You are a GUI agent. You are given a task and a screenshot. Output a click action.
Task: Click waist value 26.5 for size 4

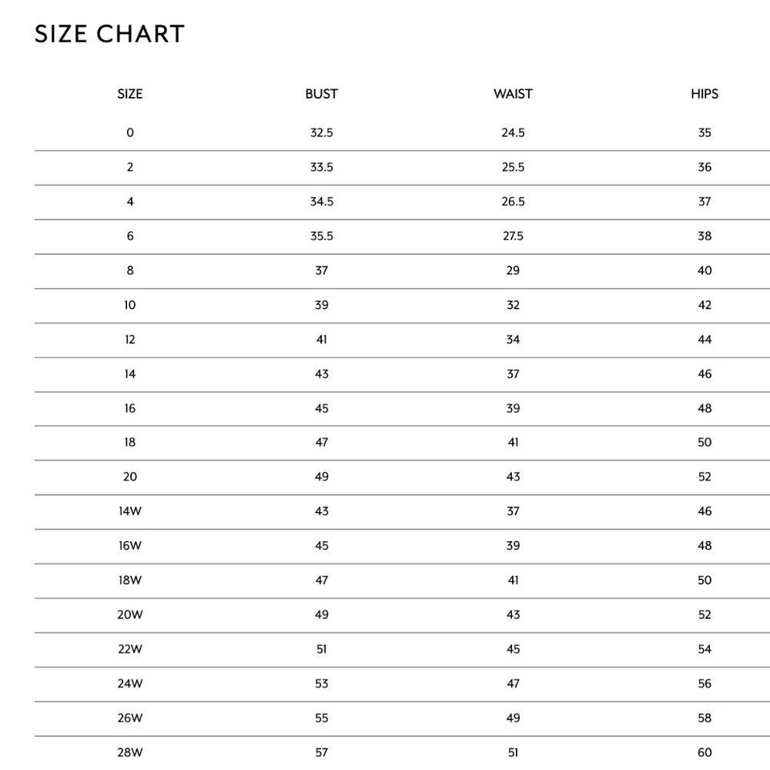click(513, 201)
